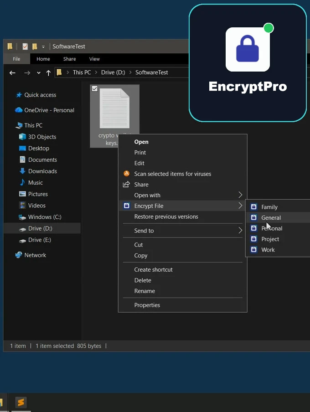Click the Videos film icon
The width and height of the screenshot is (310, 412).
coord(22,205)
